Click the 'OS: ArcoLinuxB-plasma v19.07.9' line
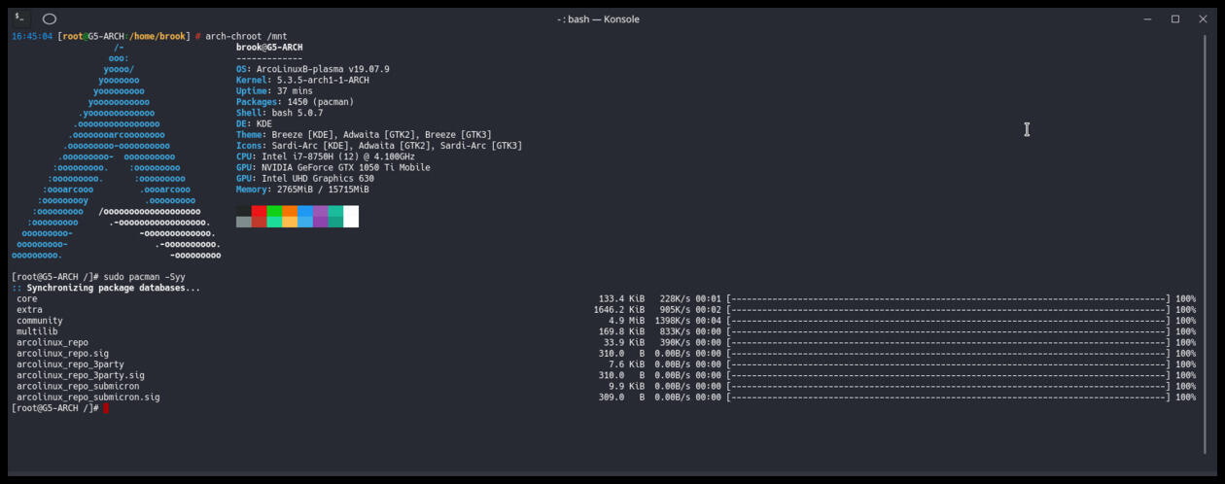The image size is (1225, 484). [313, 69]
